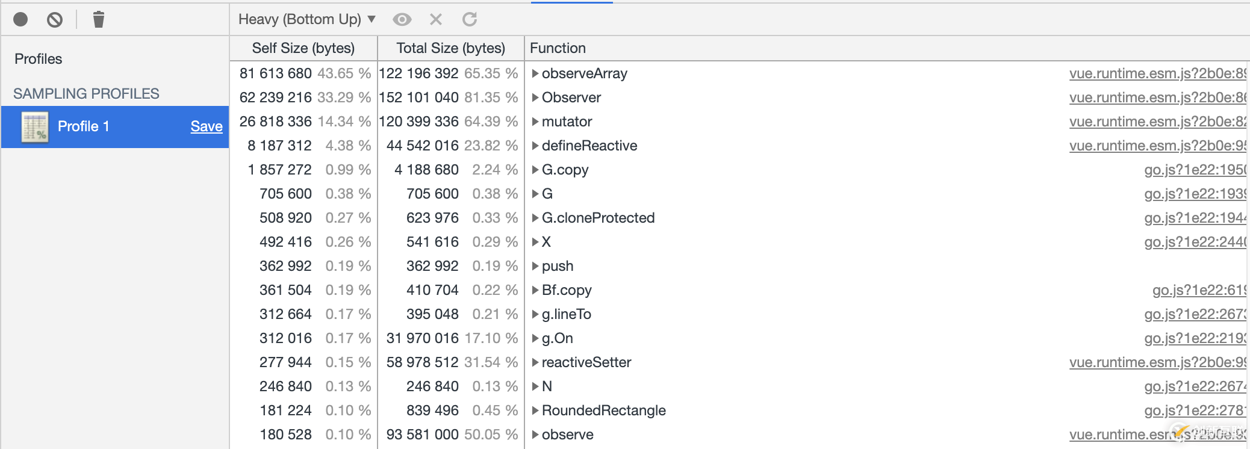The width and height of the screenshot is (1250, 449).
Task: Open source link for Observer function
Action: coord(1157,98)
